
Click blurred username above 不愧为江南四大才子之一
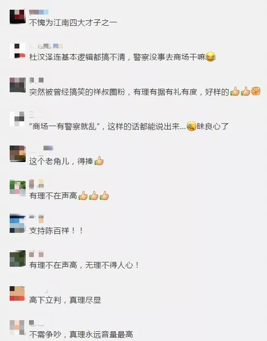[39, 12]
